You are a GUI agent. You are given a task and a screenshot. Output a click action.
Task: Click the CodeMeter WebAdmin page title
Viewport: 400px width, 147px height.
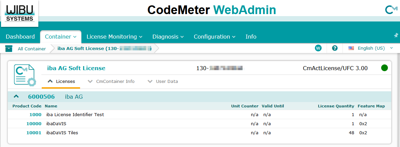pyautogui.click(x=212, y=10)
